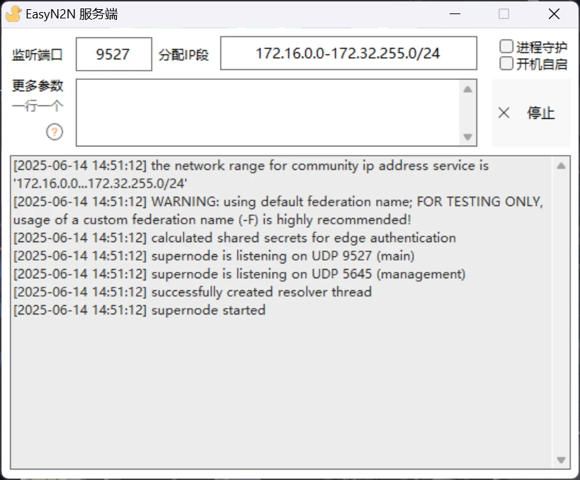Viewport: 580px width, 480px height.
Task: Click the EasyN2N duck app icon
Action: (x=13, y=14)
